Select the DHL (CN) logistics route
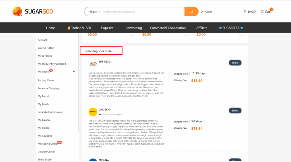291x162 pixels. point(235,110)
